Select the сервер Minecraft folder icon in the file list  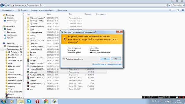click(28, 49)
